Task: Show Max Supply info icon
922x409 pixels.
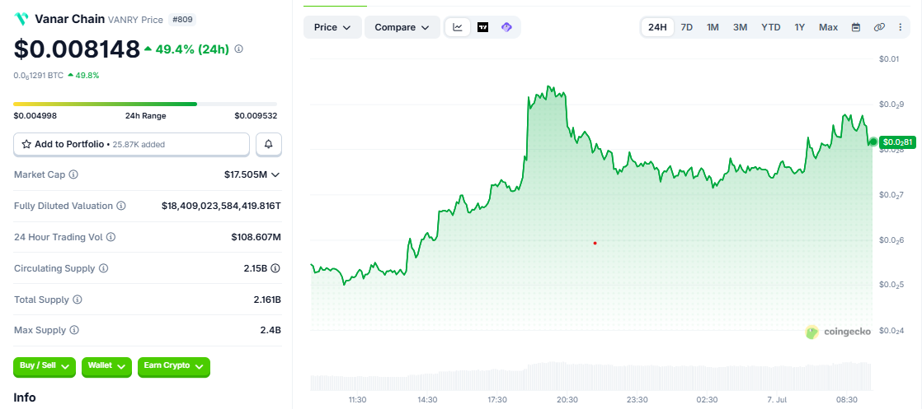Action: (74, 330)
